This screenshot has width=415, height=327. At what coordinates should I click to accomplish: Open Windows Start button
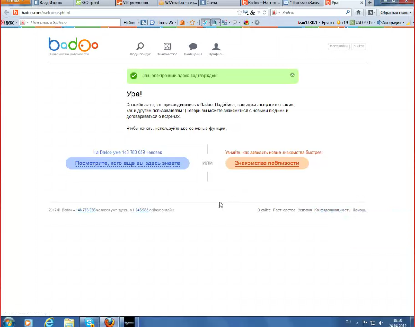[8, 322]
